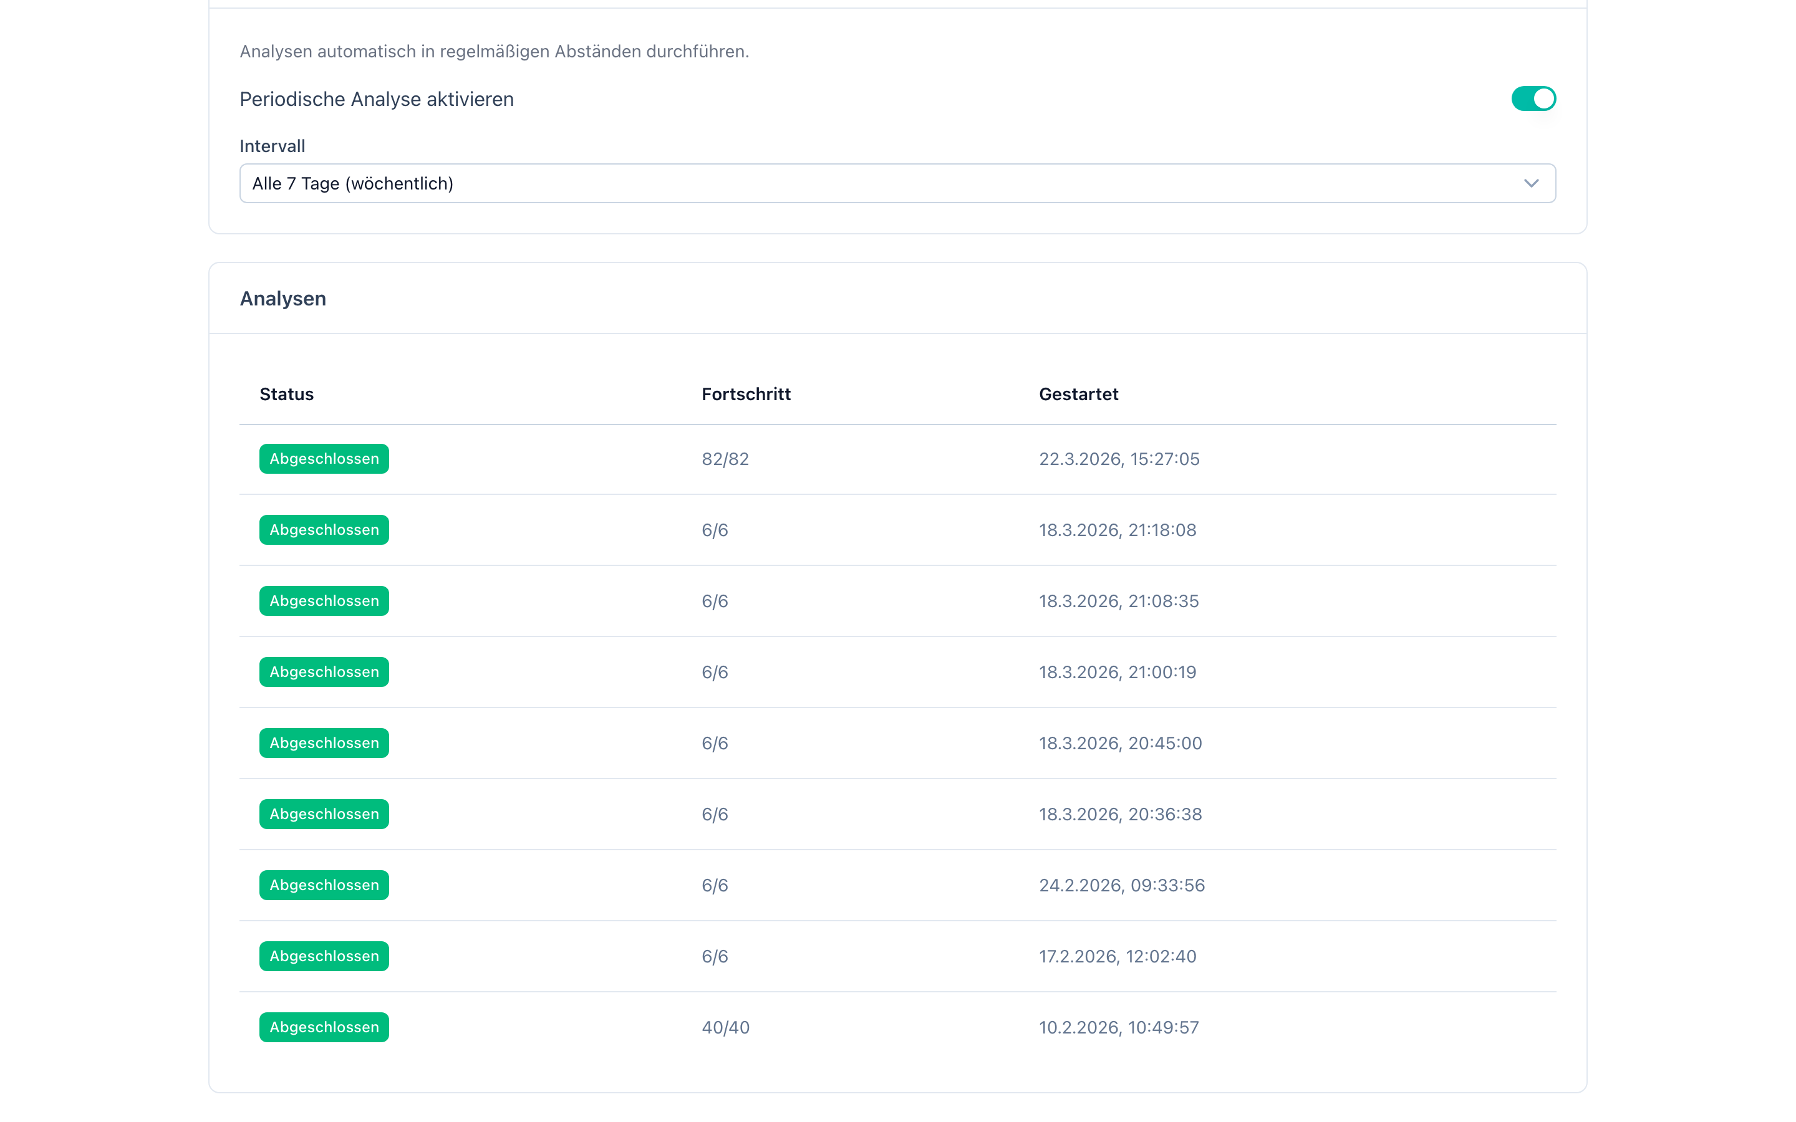Open the analysis started 17.2.2026, 12:02:40
Screen dimensions: 1796x1122
click(x=1117, y=957)
